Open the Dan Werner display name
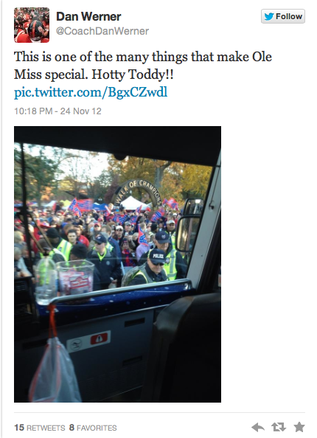Screen dimensions: 317x438 (x=88, y=17)
